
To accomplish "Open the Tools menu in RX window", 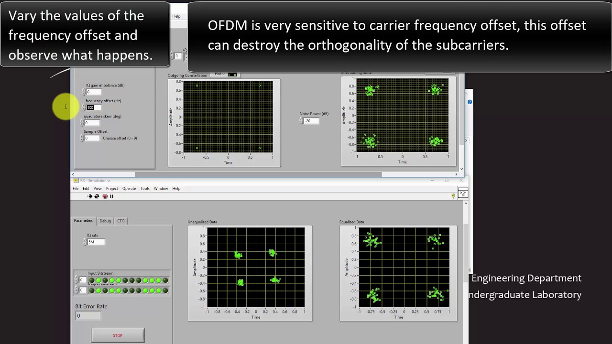I will tap(145, 189).
